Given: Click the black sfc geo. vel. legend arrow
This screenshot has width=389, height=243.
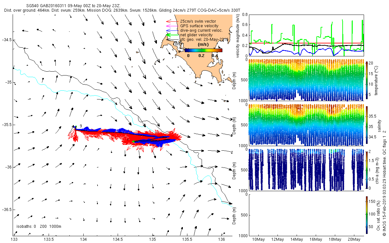Looking at the screenshot, I should (172, 40).
